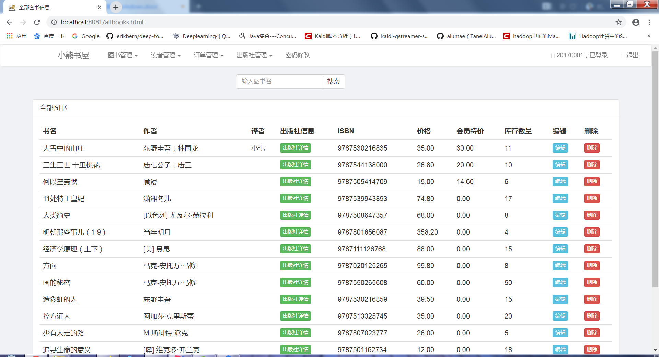This screenshot has width=659, height=357.
Task: Click the page vertical scrollbar thumb
Action: pyautogui.click(x=655, y=169)
